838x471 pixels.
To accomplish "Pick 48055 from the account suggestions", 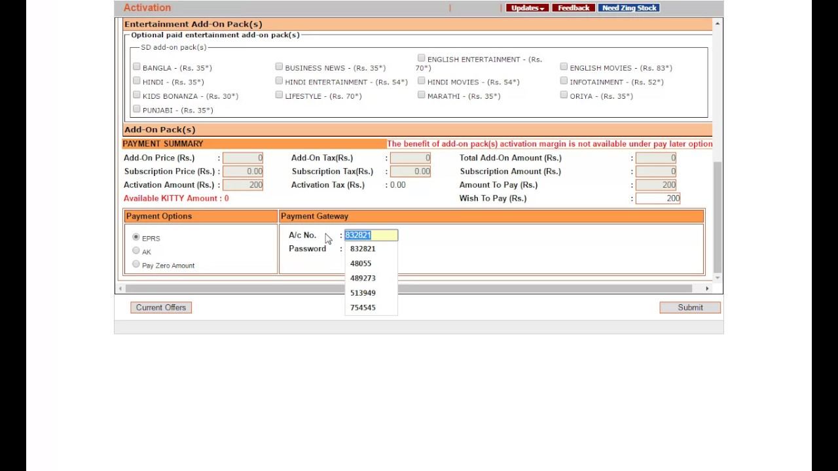I will click(371, 264).
